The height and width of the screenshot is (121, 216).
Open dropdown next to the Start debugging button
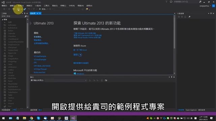tap(48, 9)
